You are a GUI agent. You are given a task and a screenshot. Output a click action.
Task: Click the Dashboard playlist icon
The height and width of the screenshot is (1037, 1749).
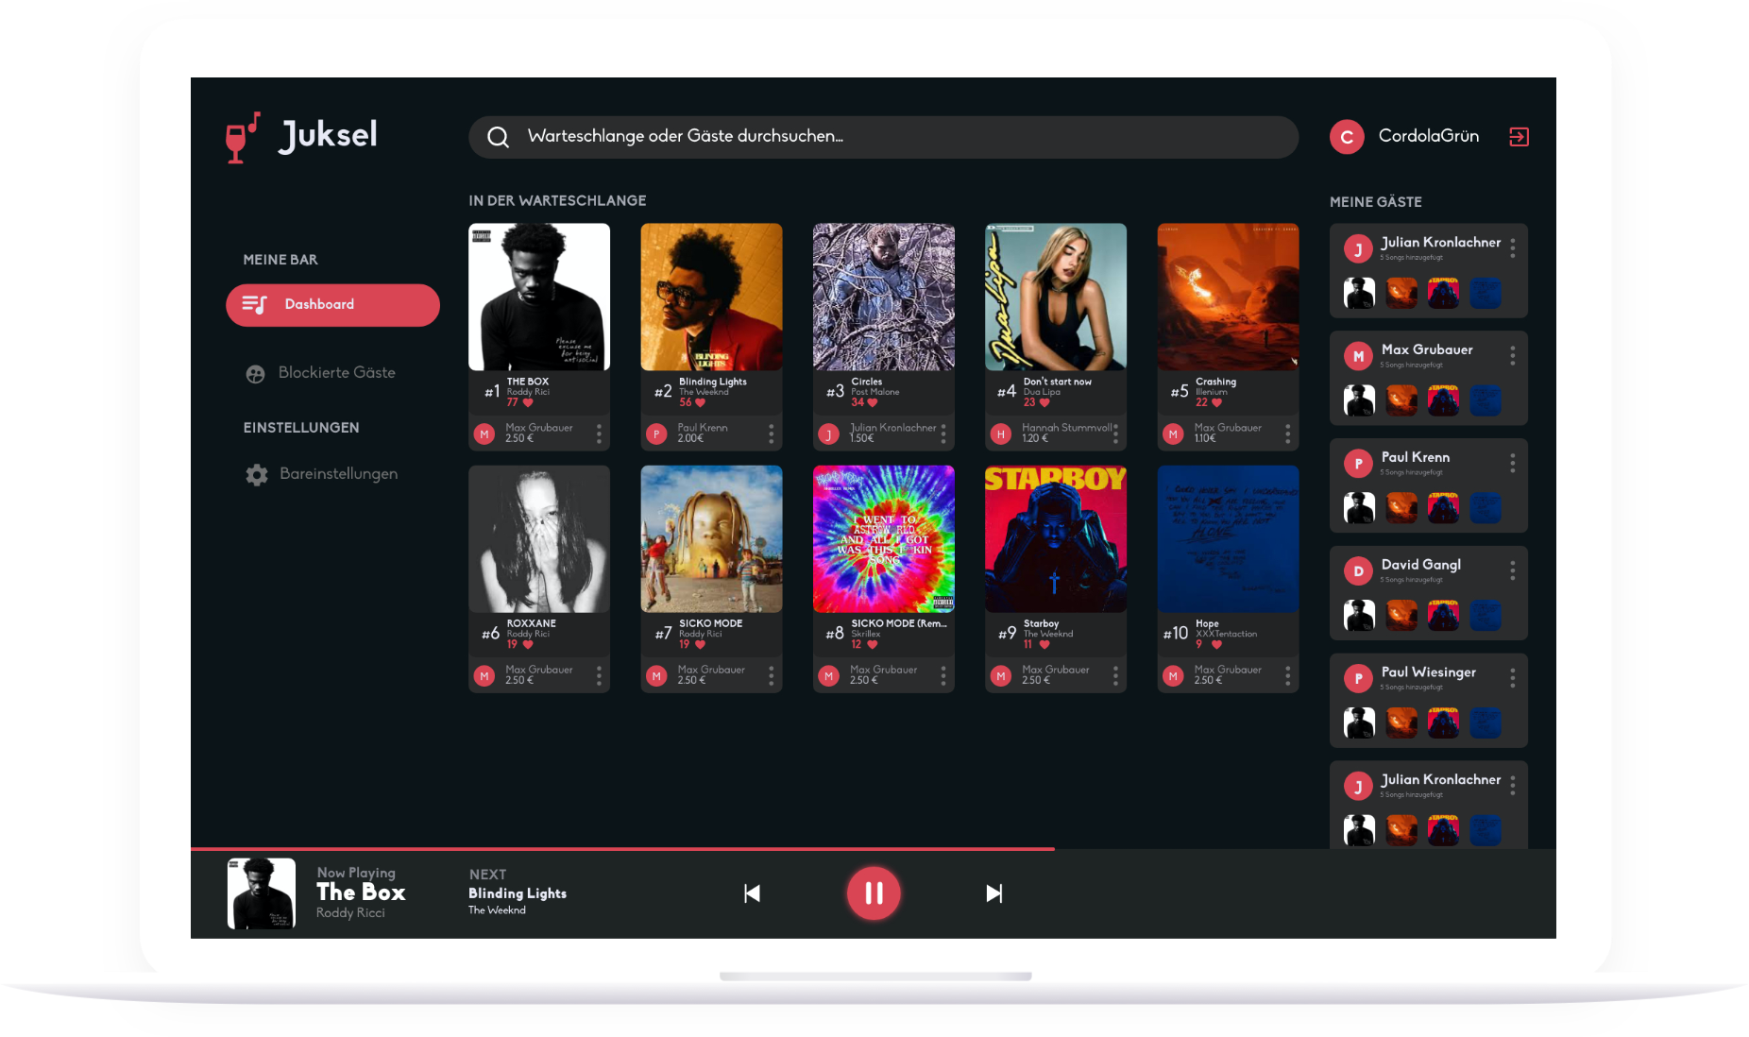(x=254, y=305)
